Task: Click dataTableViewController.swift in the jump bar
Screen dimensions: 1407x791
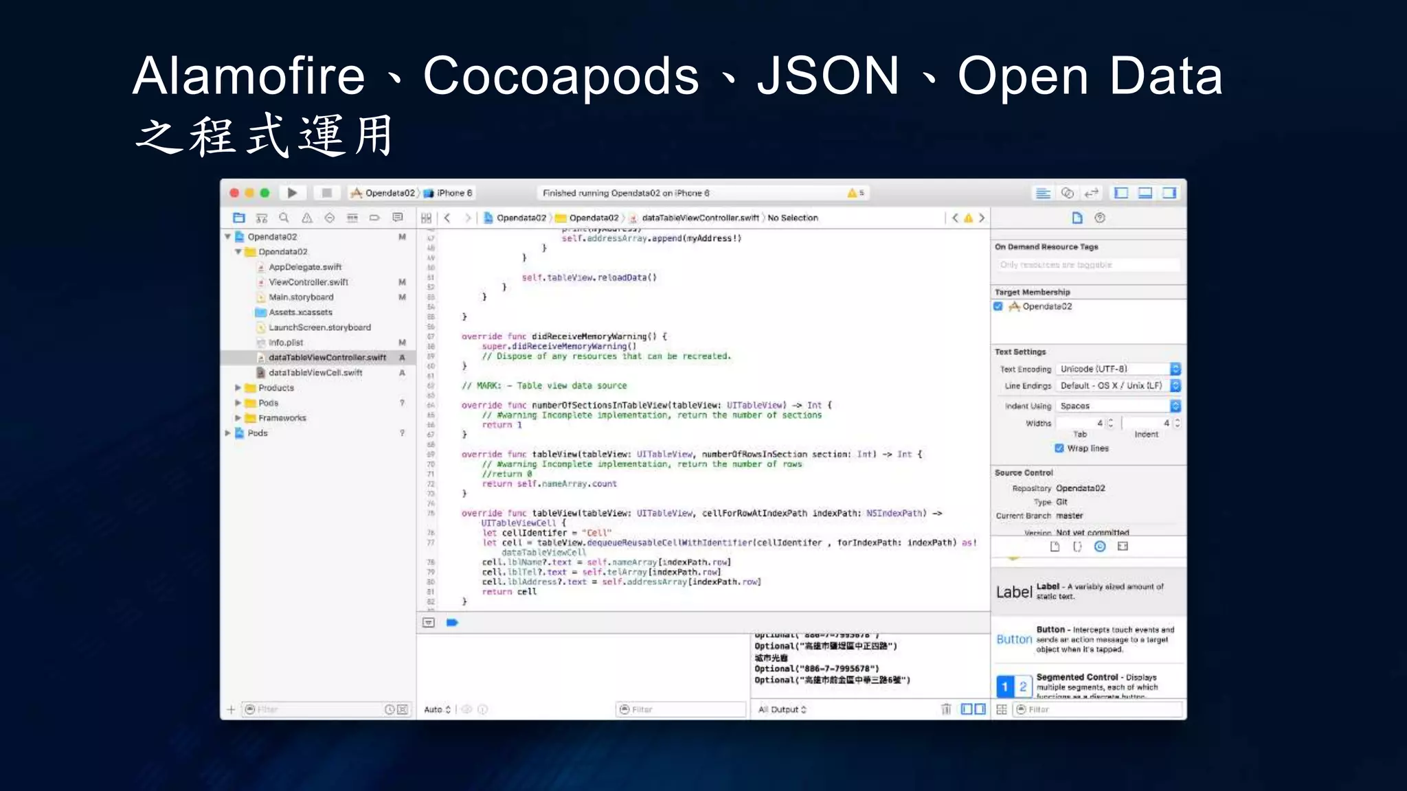Action: pyautogui.click(x=700, y=218)
